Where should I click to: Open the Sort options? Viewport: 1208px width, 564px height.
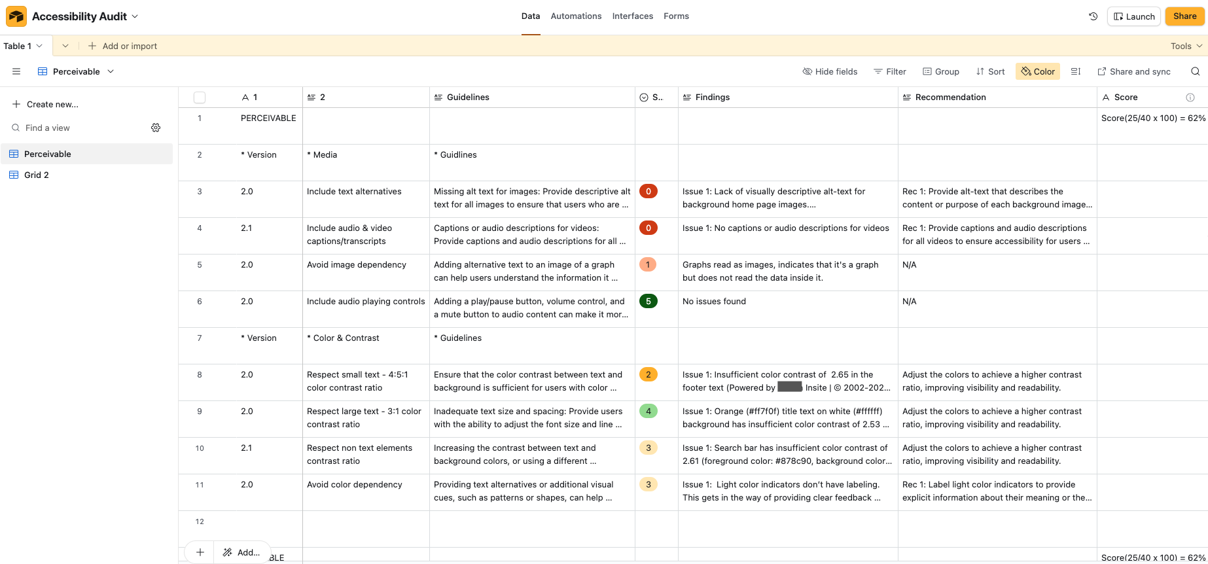click(990, 71)
